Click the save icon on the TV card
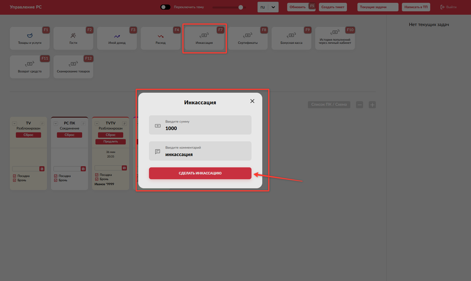 pyautogui.click(x=42, y=169)
